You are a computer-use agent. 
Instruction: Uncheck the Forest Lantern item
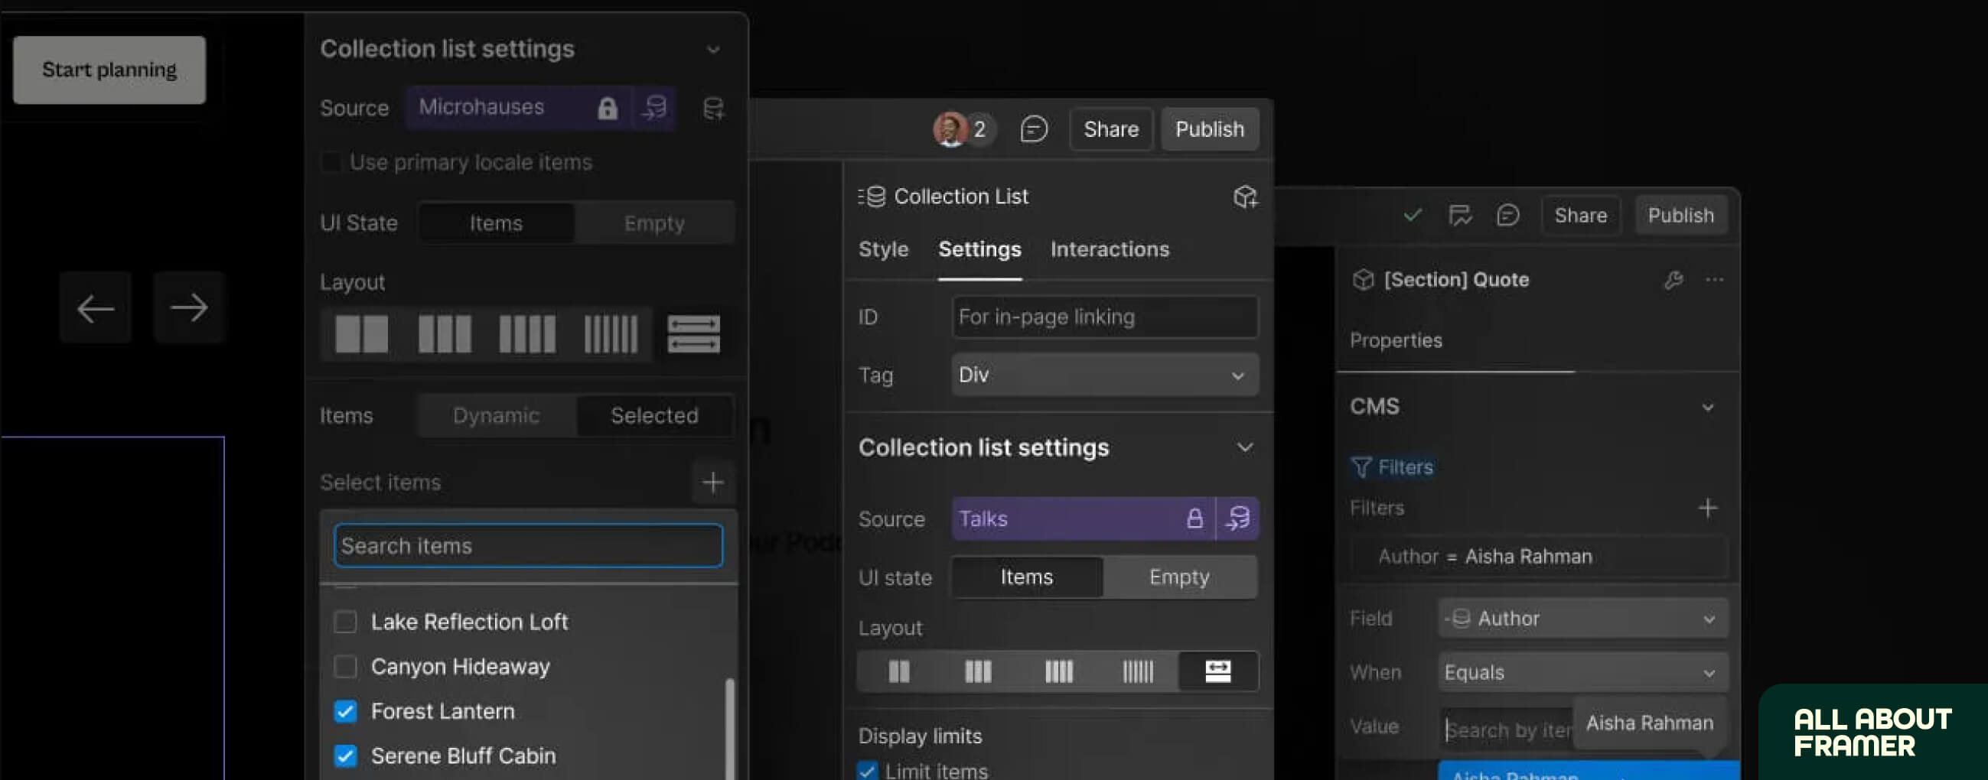point(346,711)
